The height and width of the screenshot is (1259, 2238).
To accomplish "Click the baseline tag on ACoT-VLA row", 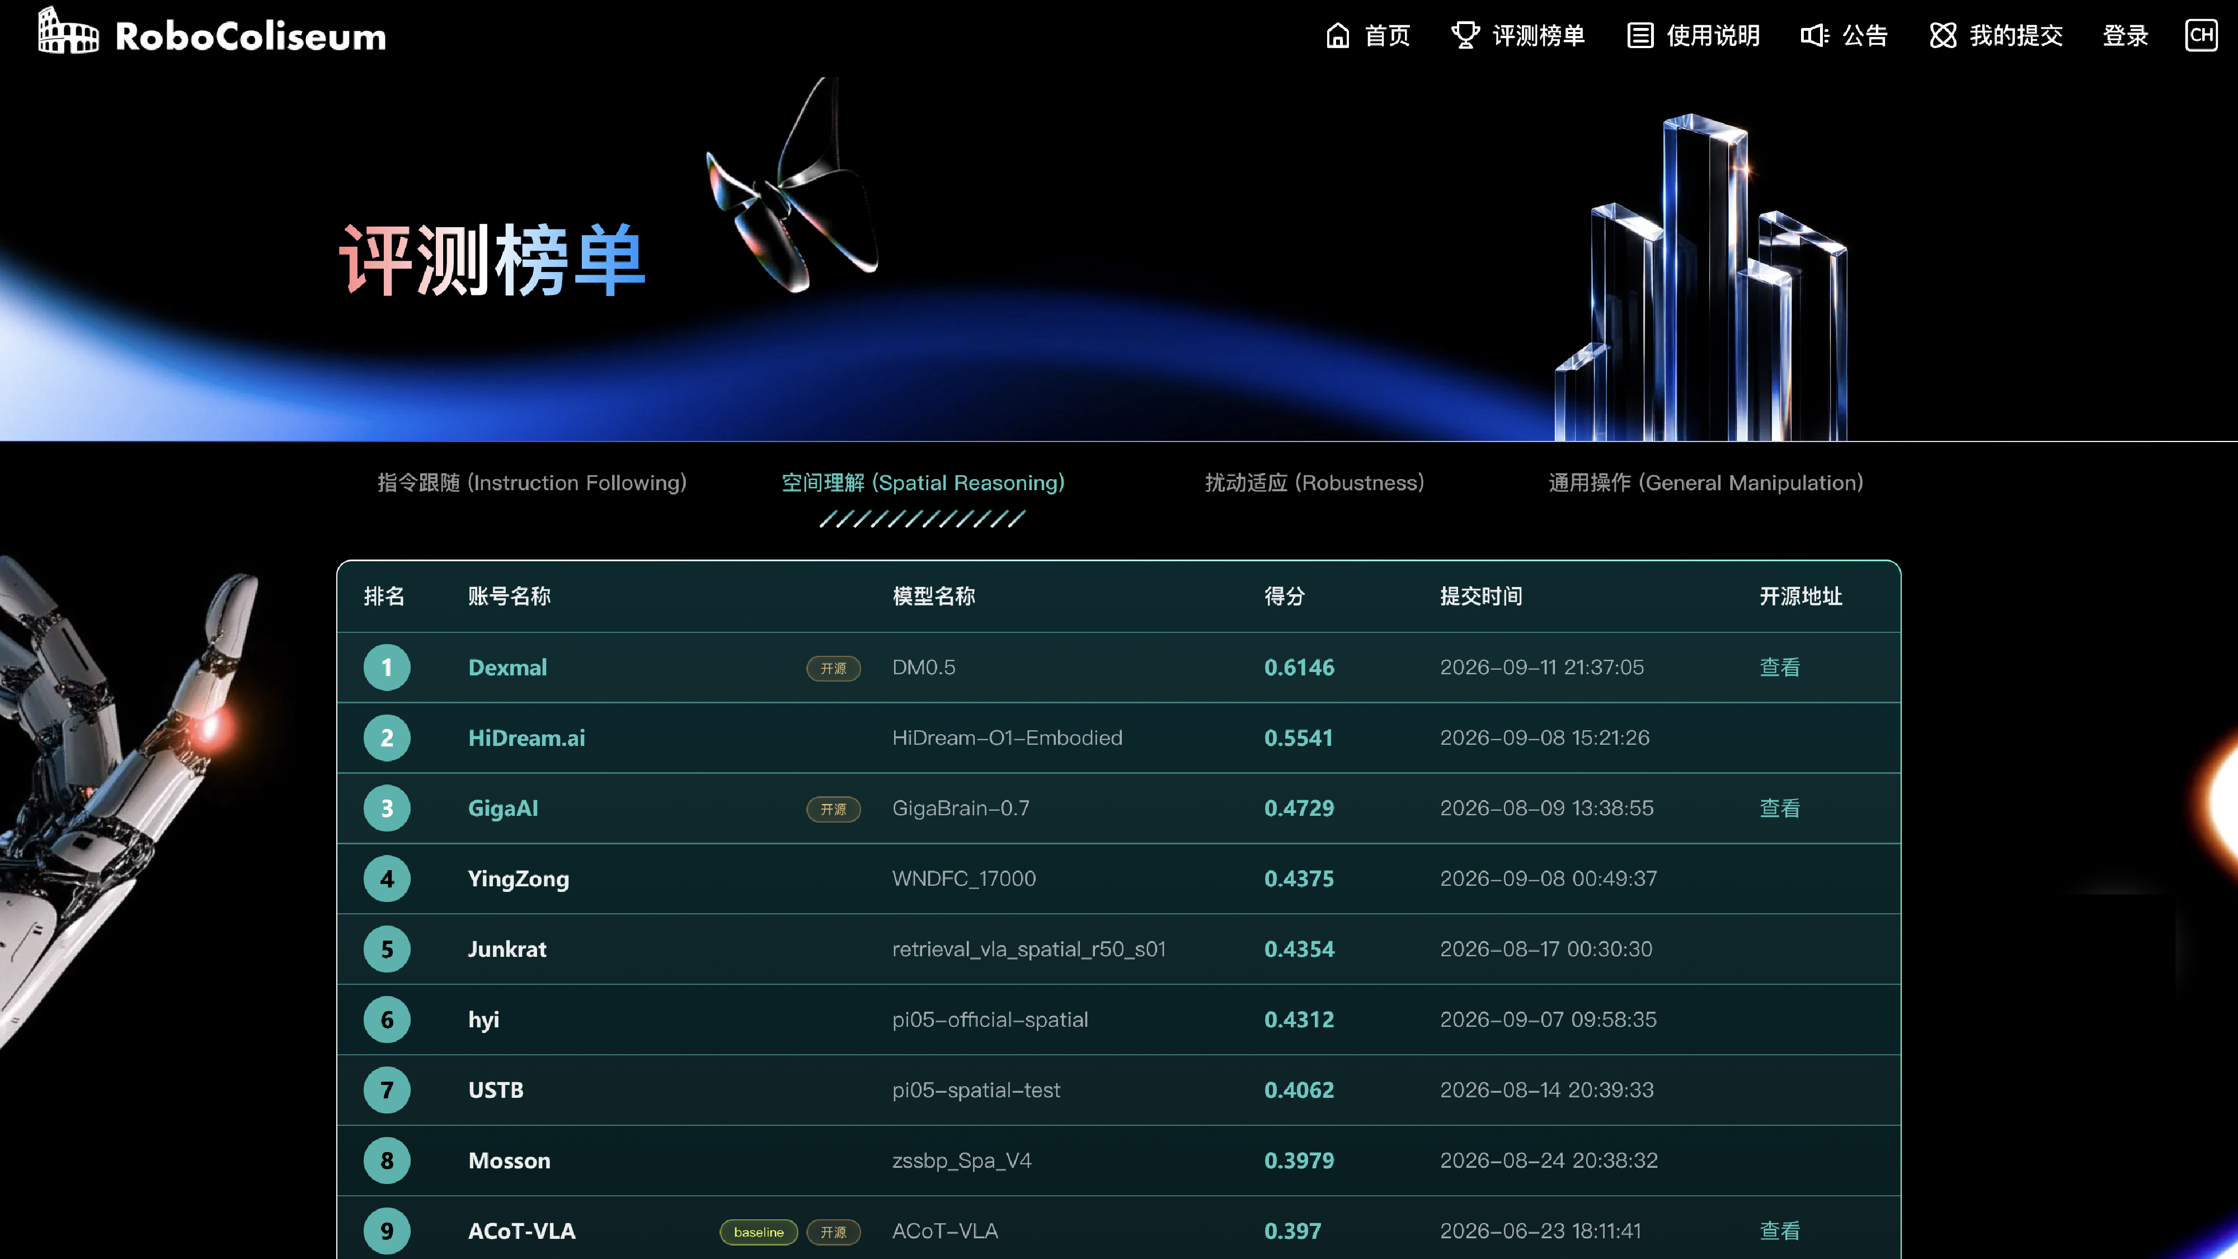I will coord(759,1232).
